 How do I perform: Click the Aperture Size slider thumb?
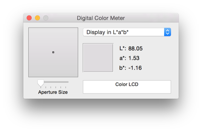41,83
